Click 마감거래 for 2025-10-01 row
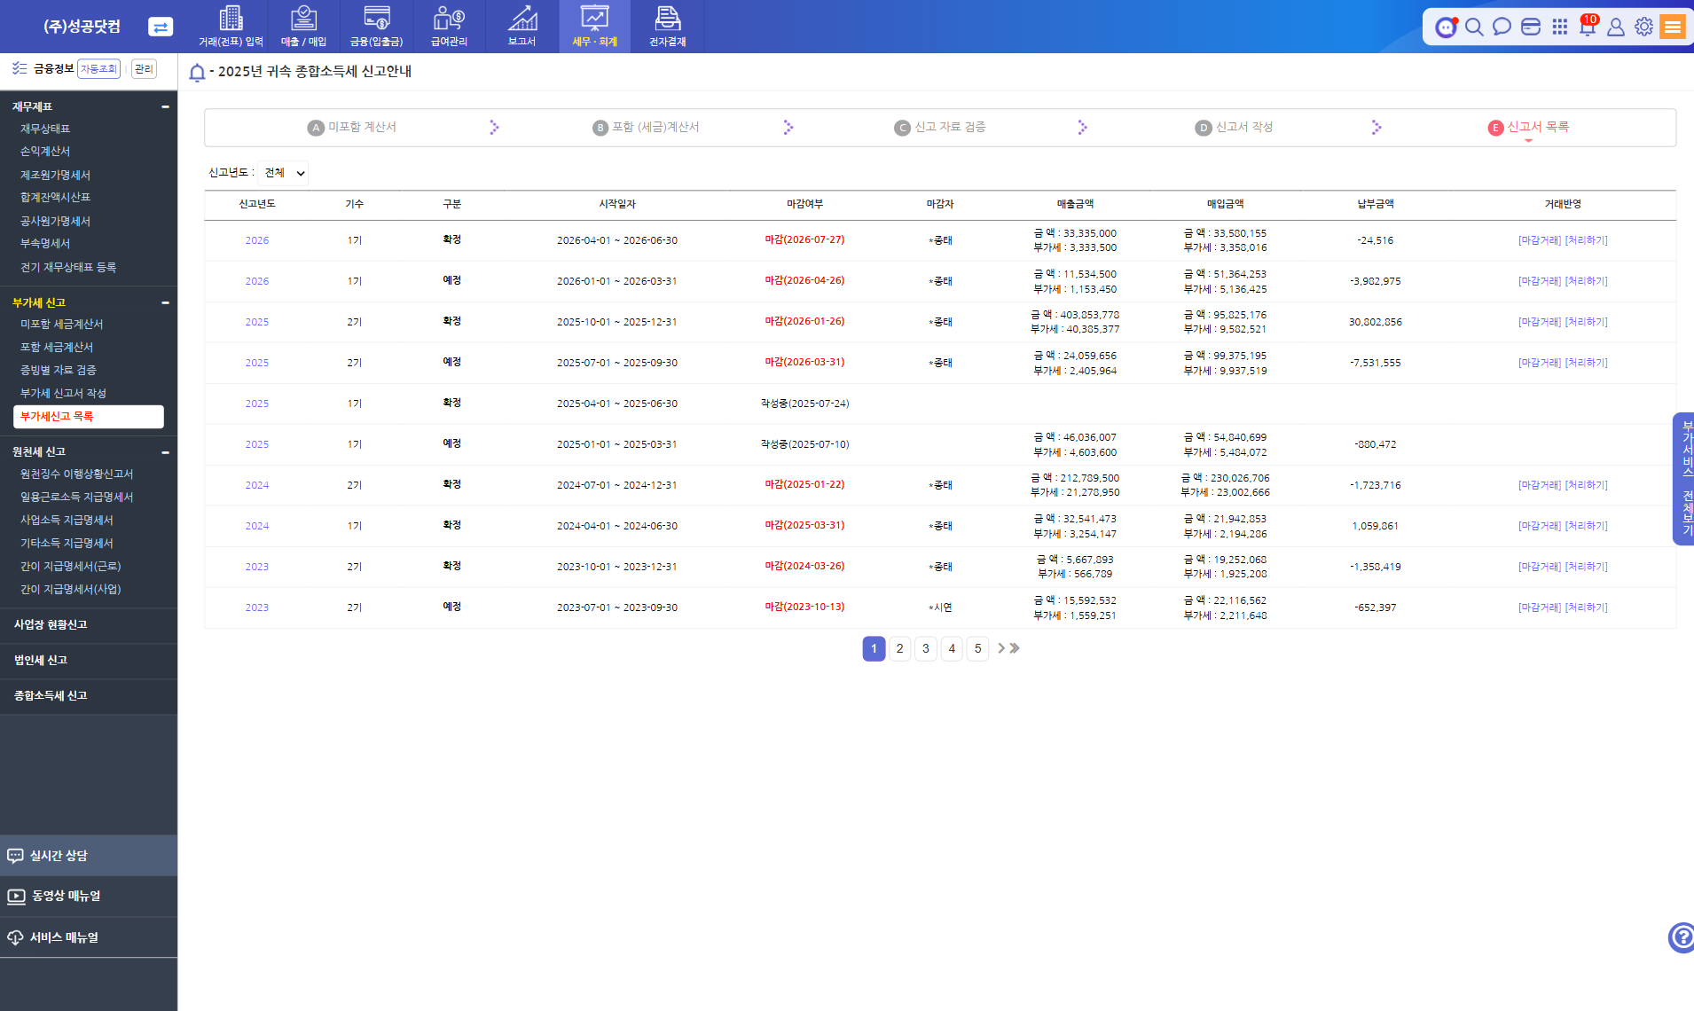The image size is (1694, 1011). [1540, 322]
